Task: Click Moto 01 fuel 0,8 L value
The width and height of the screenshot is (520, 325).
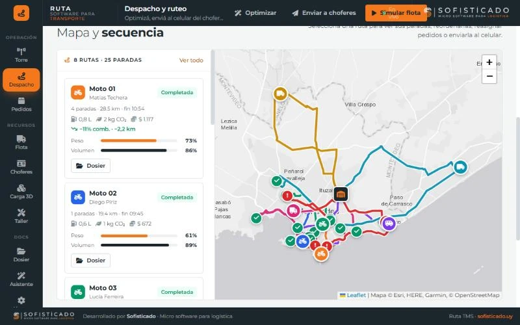Action: coord(81,119)
